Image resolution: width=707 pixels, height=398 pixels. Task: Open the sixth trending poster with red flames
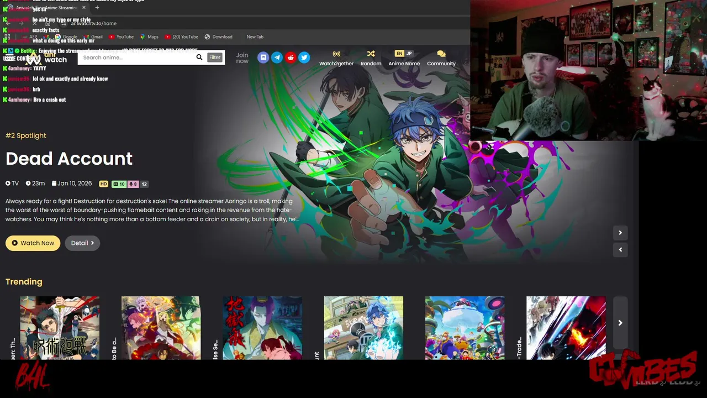point(566,328)
